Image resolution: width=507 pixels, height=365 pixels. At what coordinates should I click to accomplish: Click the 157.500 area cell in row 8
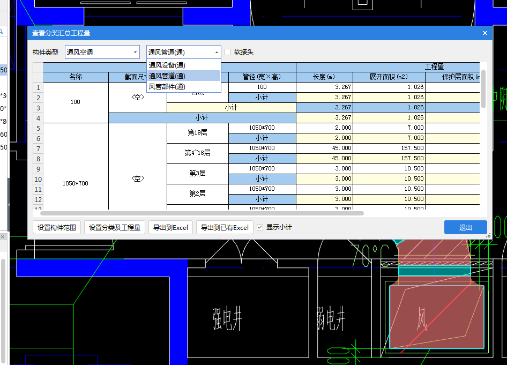click(389, 159)
